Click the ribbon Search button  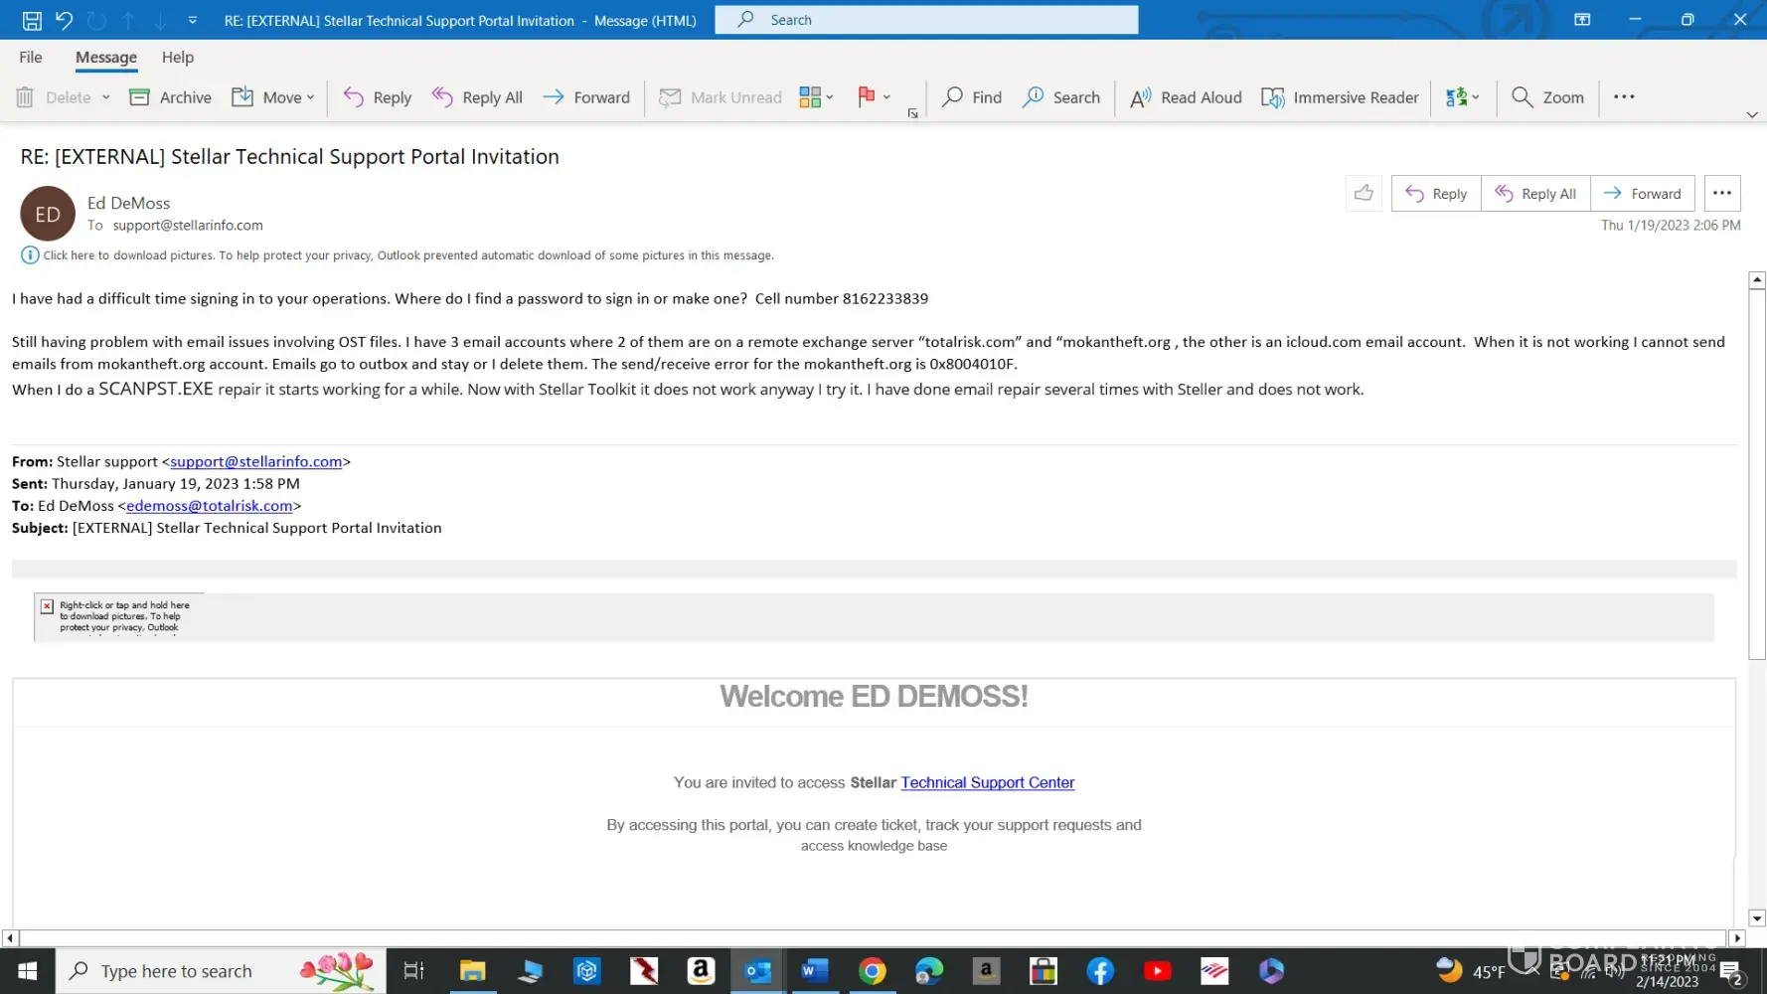(1061, 97)
